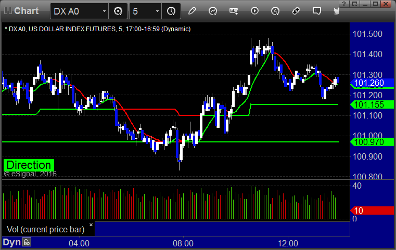The image size is (396, 250).
Task: Click the 101.260 blue price marker
Action: coord(372,83)
